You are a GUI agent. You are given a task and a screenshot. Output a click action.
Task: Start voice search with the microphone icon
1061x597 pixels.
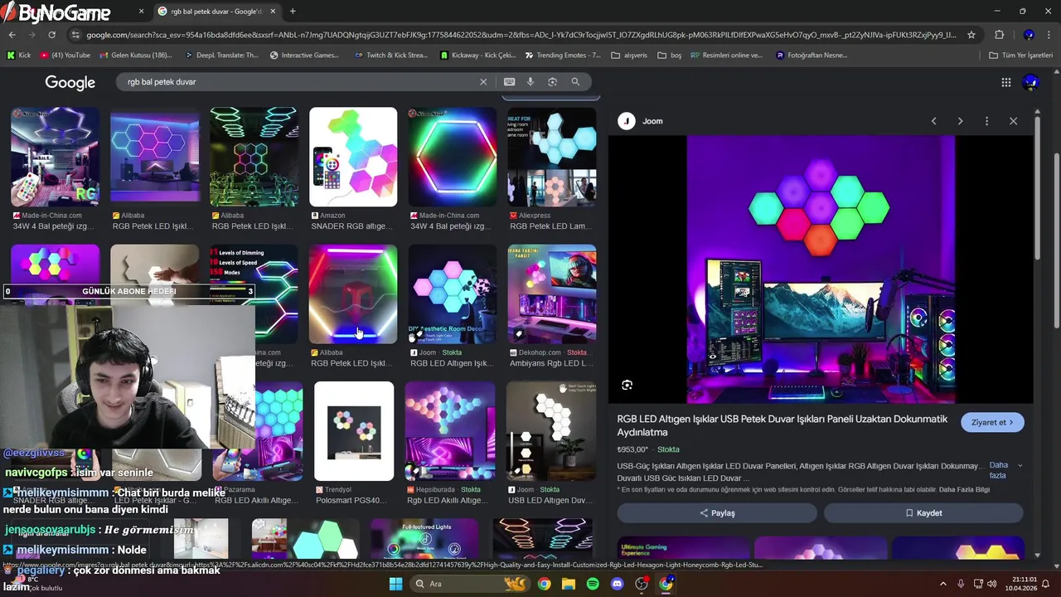pyautogui.click(x=530, y=82)
